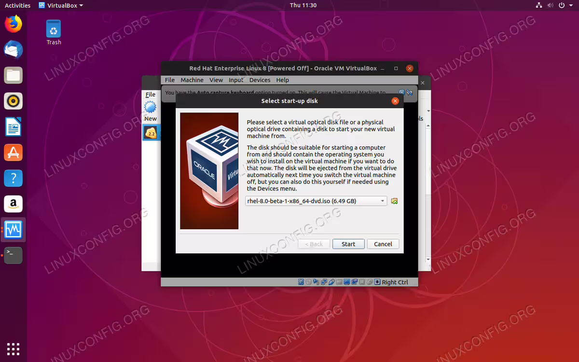Open Ubuntu Software from the dock
This screenshot has width=579, height=362.
coord(14,153)
